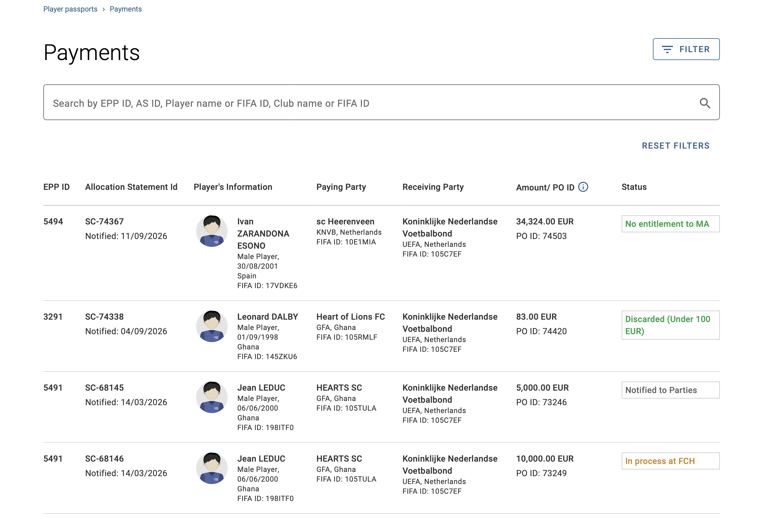The height and width of the screenshot is (518, 762).
Task: Click the Paying Party column header
Action: (x=341, y=187)
